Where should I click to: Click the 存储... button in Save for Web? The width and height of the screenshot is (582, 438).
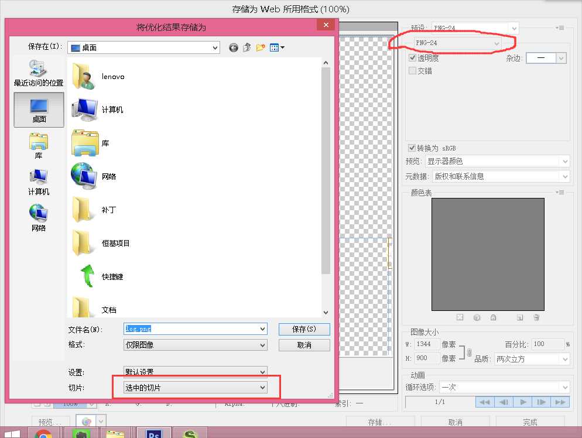pyautogui.click(x=380, y=422)
